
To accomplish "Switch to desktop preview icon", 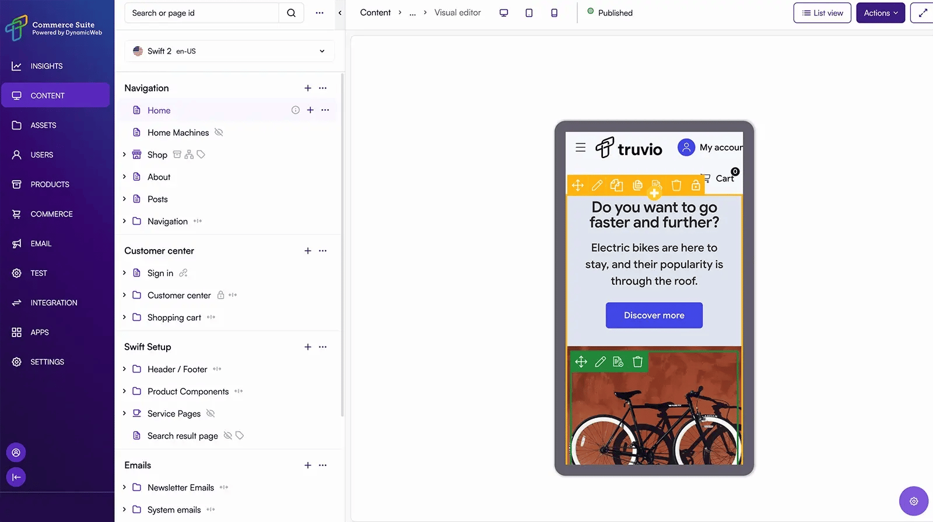I will (x=504, y=13).
